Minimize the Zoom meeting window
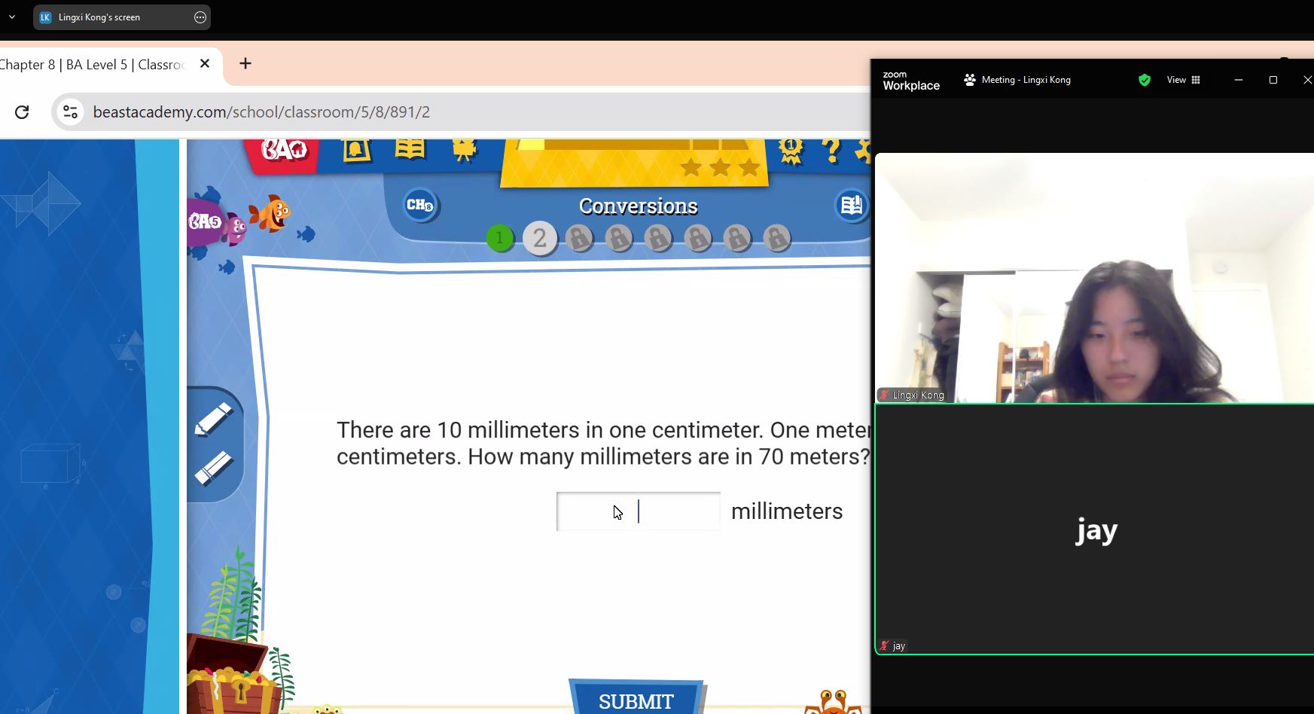1314x714 pixels. [1239, 80]
